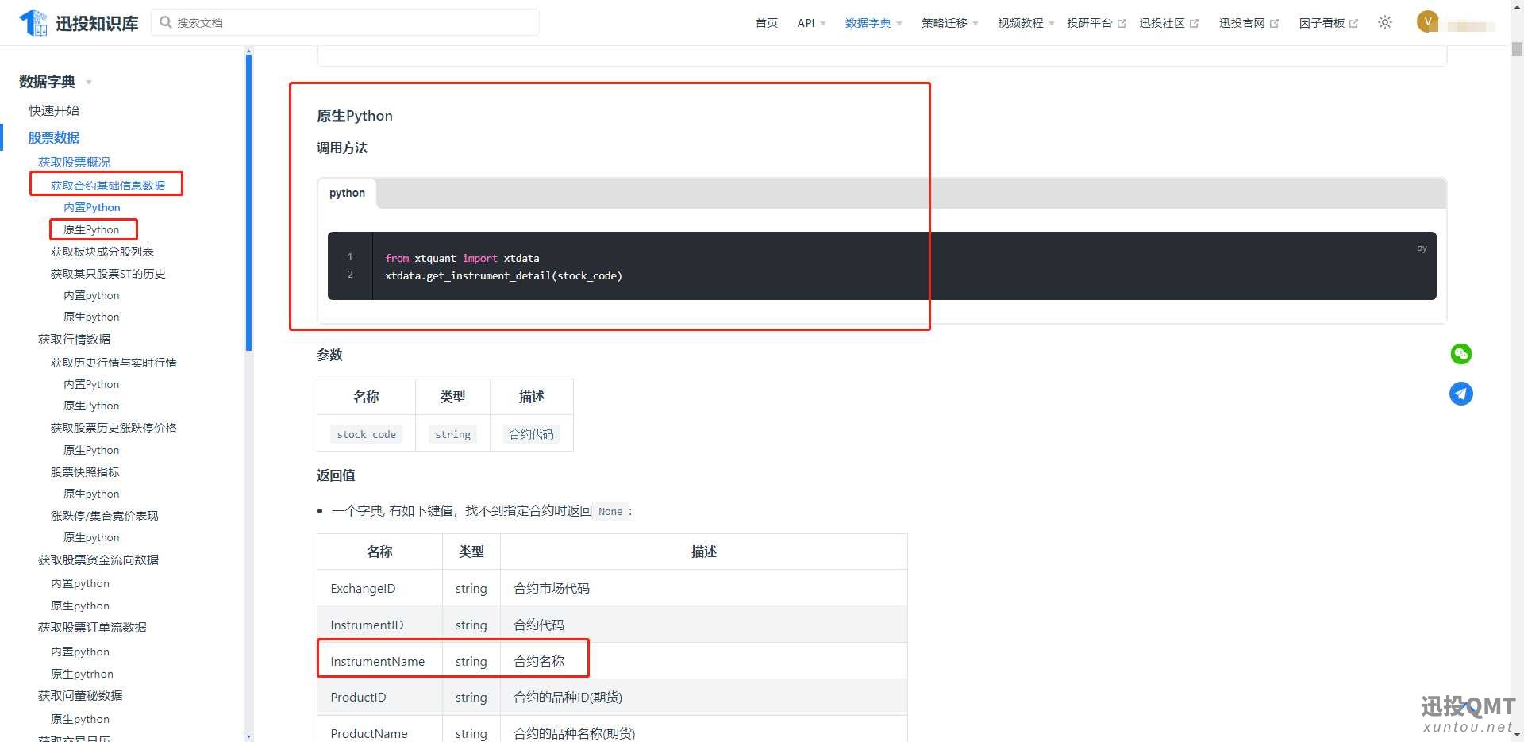Screen dimensions: 1524x742
Task: Collapse the sidebar 数据字典 heading arrow
Action: coord(89,83)
